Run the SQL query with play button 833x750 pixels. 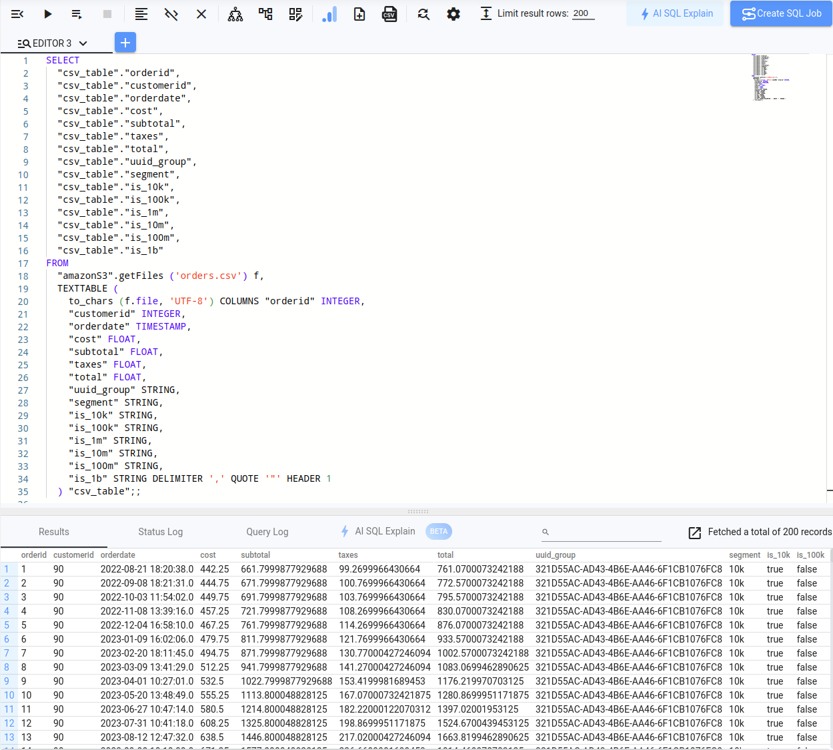tap(48, 14)
